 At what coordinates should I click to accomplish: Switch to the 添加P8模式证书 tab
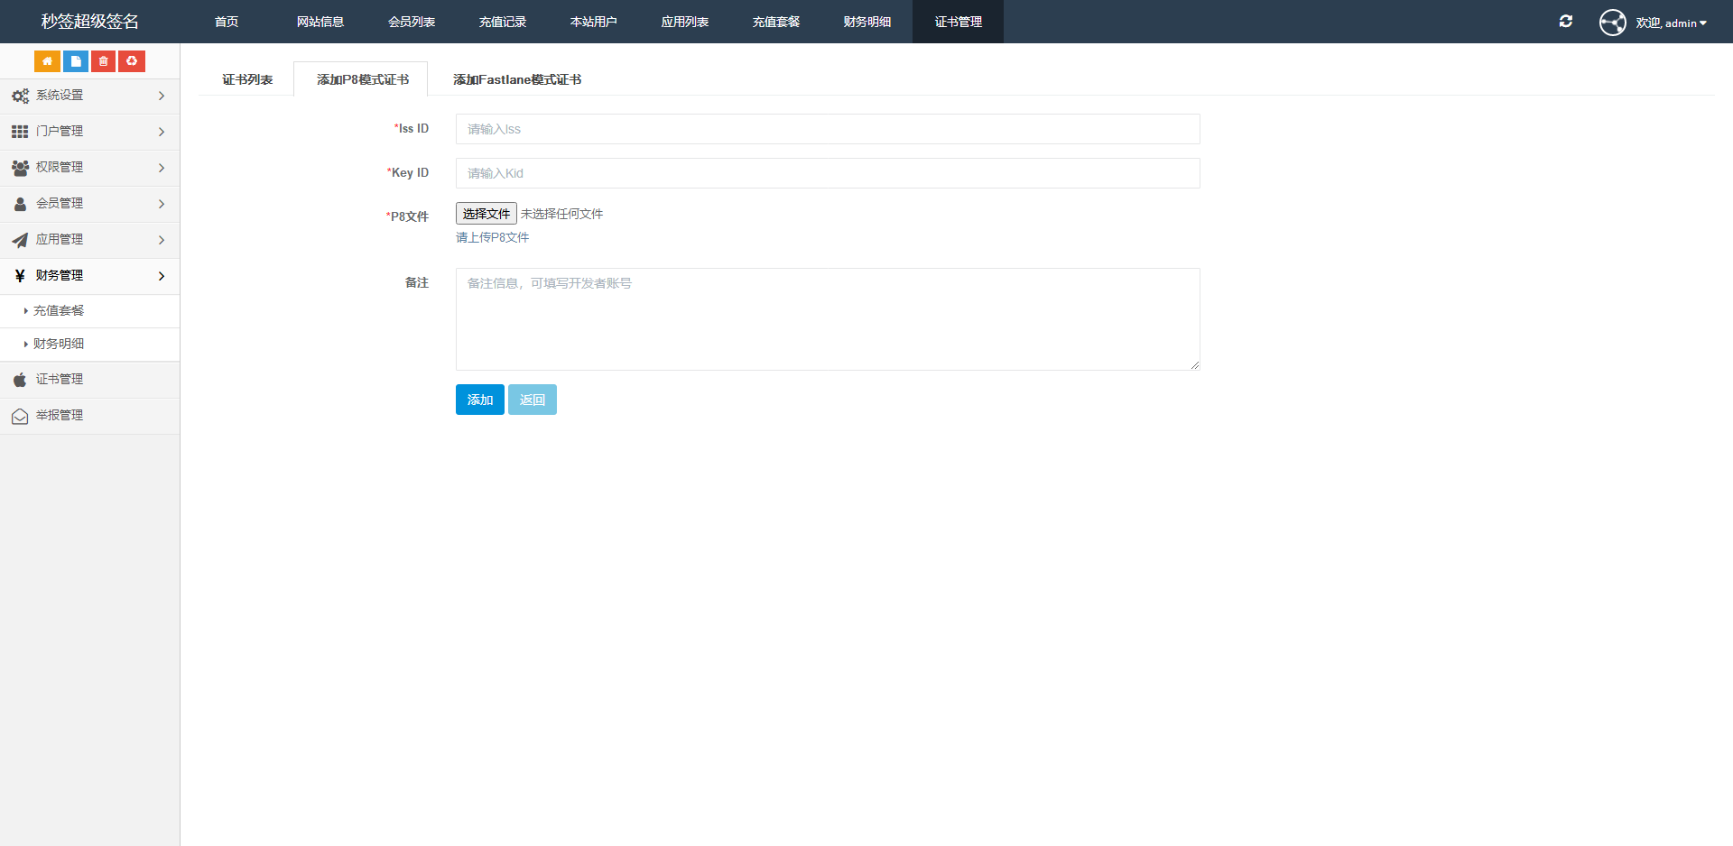362,79
